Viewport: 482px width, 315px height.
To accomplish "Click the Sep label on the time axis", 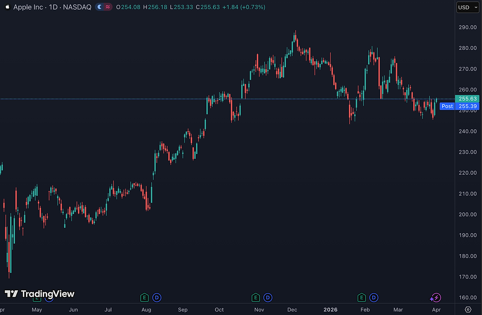I will coord(182,310).
